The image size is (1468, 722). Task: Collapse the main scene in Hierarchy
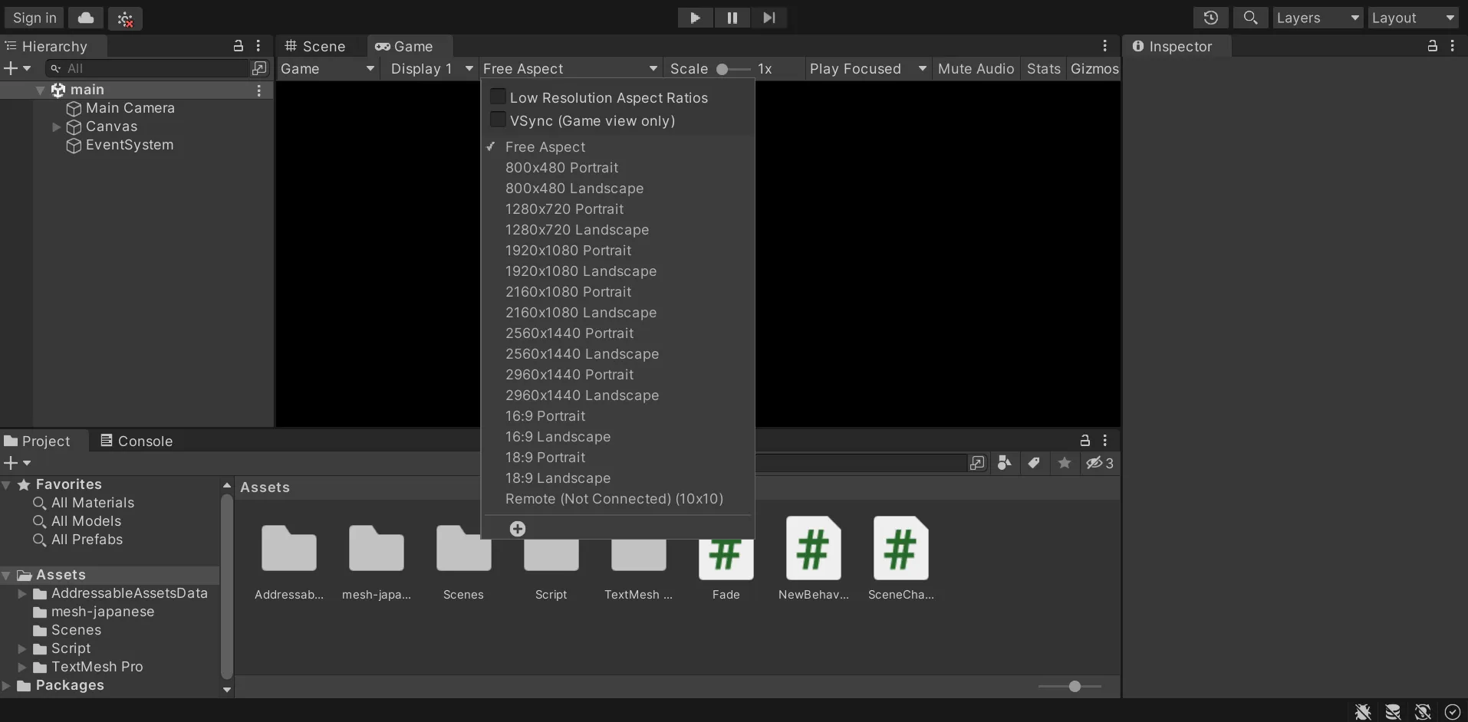40,90
